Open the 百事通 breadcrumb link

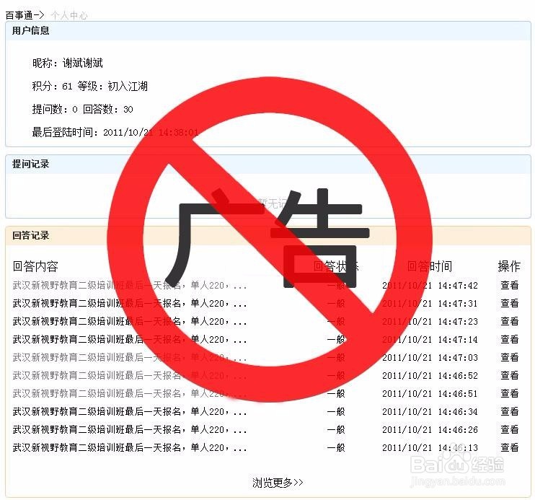coord(19,15)
